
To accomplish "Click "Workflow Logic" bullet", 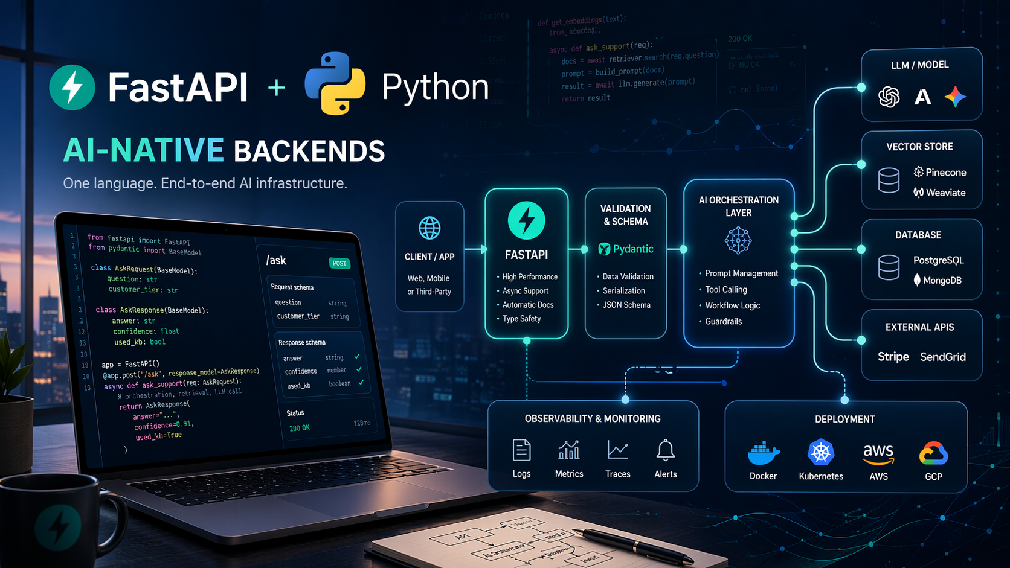I will click(x=732, y=305).
